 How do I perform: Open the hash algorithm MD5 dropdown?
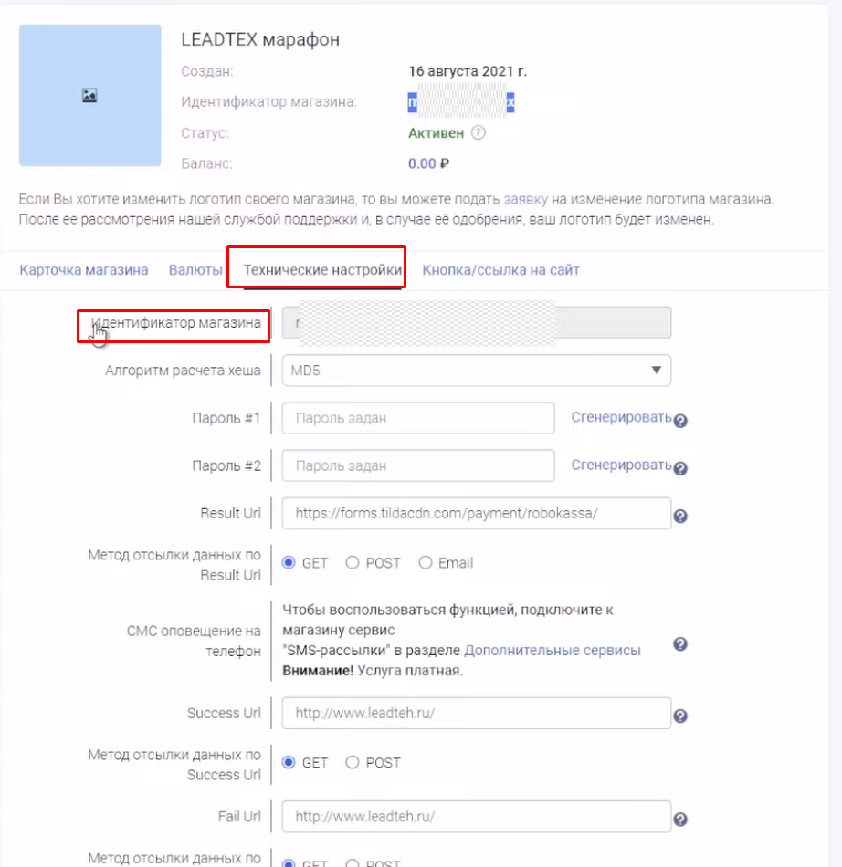(476, 371)
